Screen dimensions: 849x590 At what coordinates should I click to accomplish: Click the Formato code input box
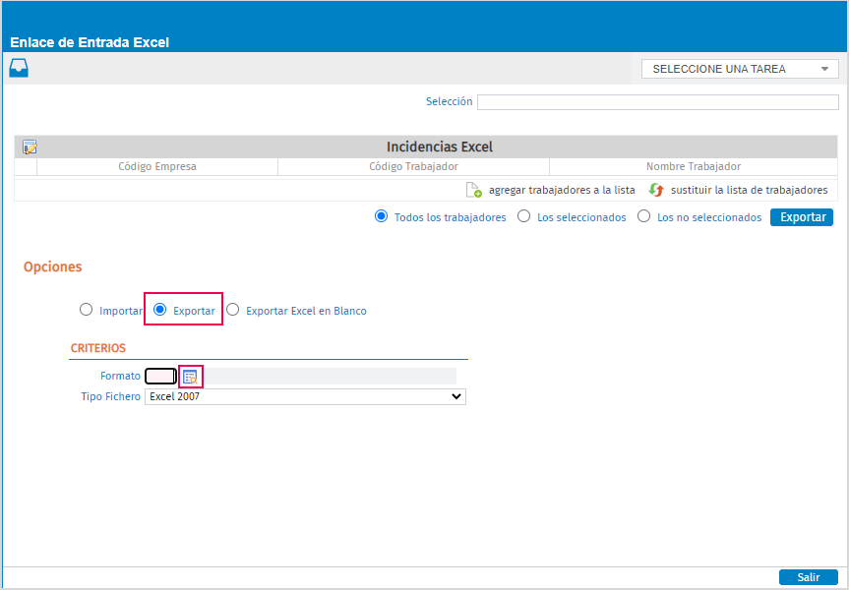click(160, 377)
